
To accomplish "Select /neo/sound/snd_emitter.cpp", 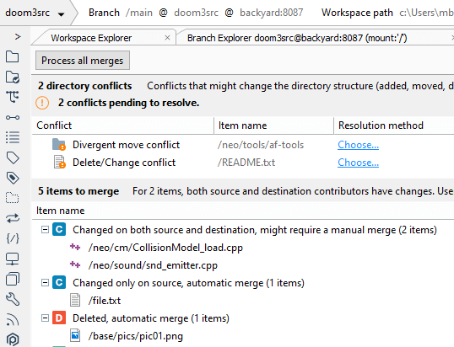I will pyautogui.click(x=153, y=265).
